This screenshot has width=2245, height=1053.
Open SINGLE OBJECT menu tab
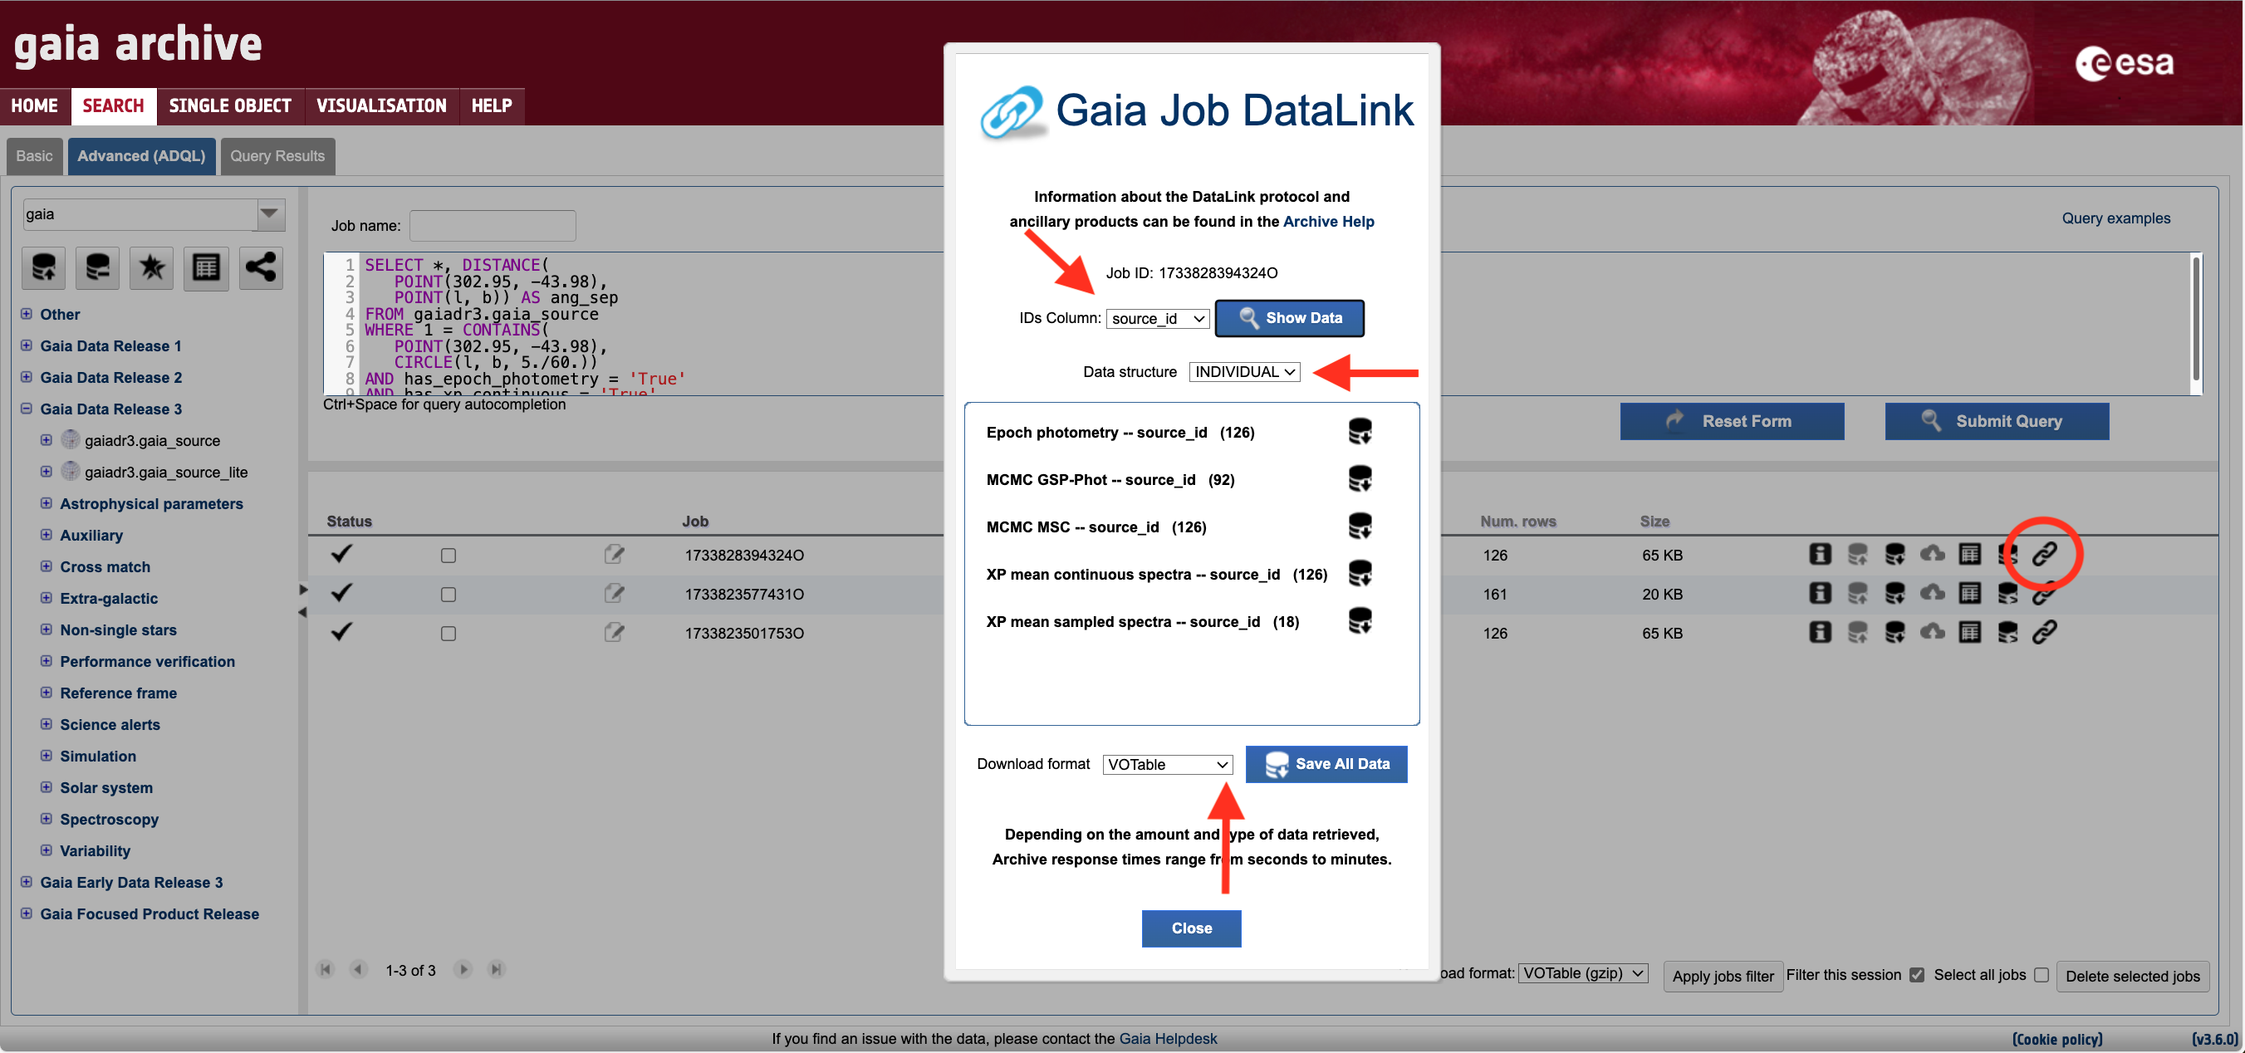[230, 105]
